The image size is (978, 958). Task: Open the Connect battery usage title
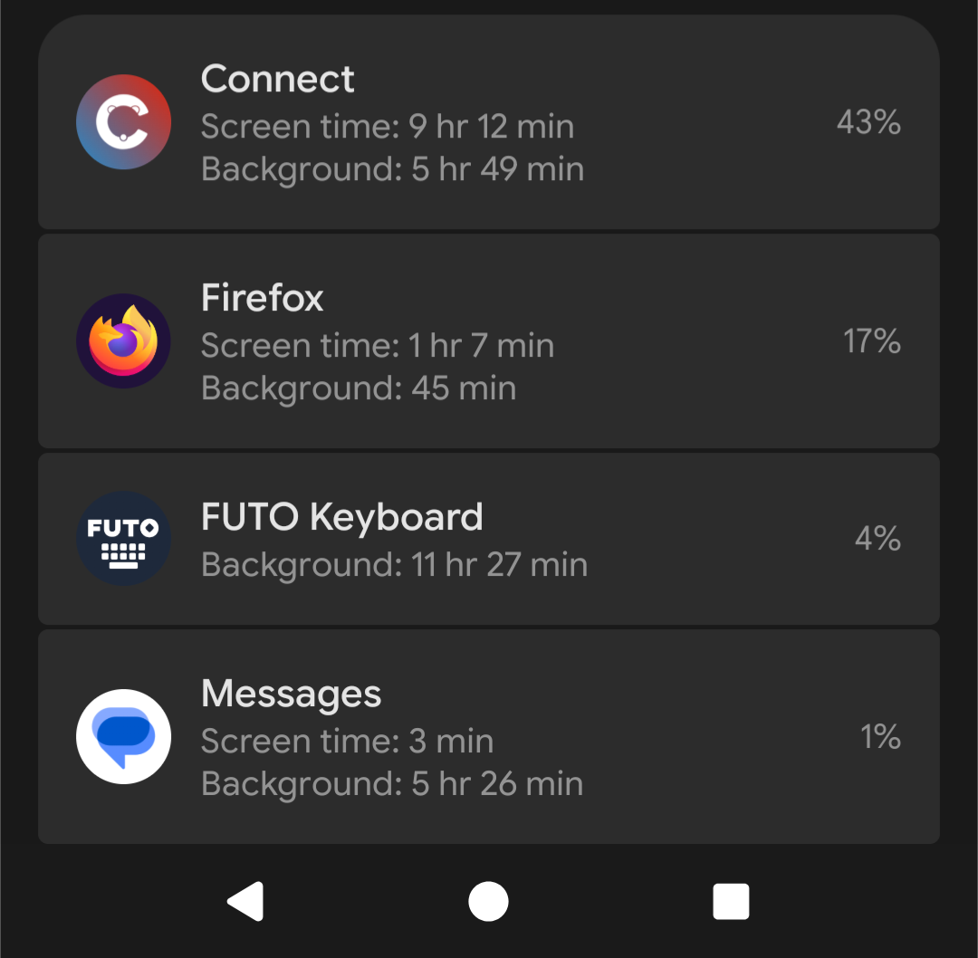pyautogui.click(x=277, y=79)
